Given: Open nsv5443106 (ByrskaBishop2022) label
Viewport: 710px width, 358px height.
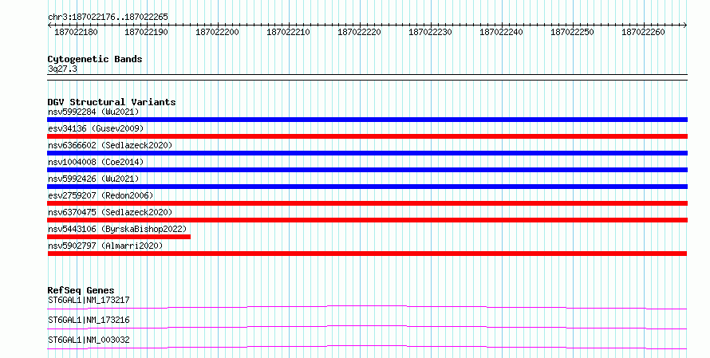Looking at the screenshot, I should 117,229.
